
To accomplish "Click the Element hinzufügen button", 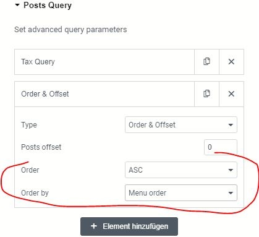I will tap(129, 226).
